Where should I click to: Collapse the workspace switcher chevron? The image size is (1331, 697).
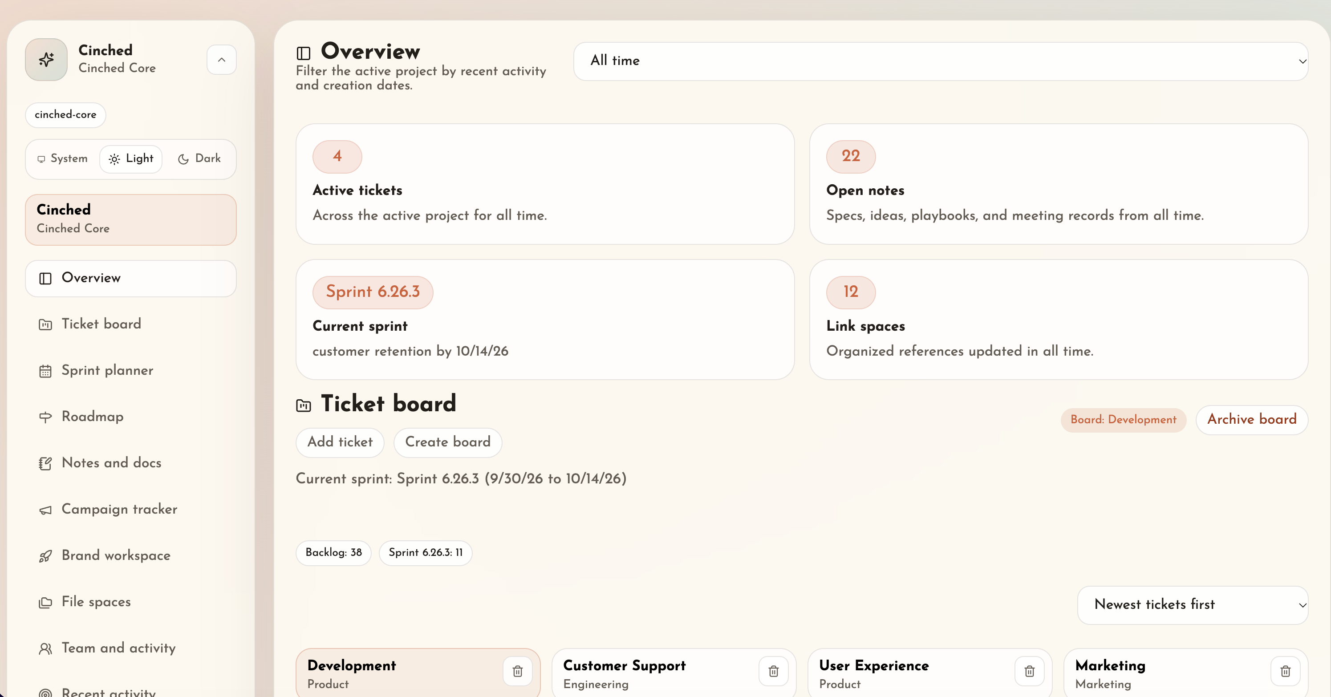[222, 60]
